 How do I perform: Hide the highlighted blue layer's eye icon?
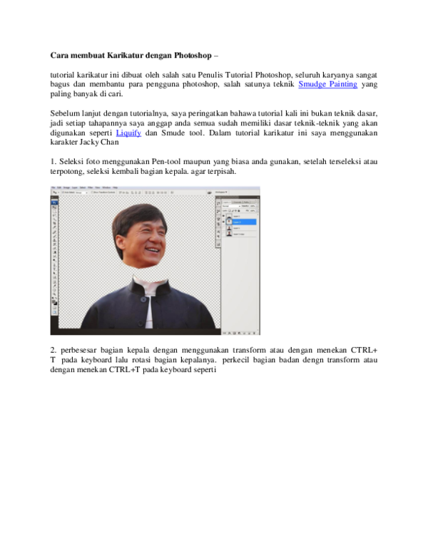[x=223, y=222]
